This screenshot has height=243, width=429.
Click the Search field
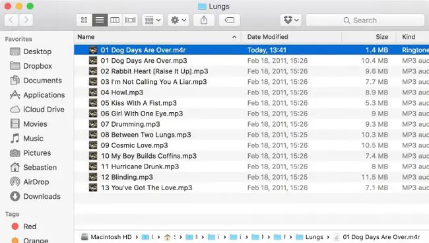(365, 20)
